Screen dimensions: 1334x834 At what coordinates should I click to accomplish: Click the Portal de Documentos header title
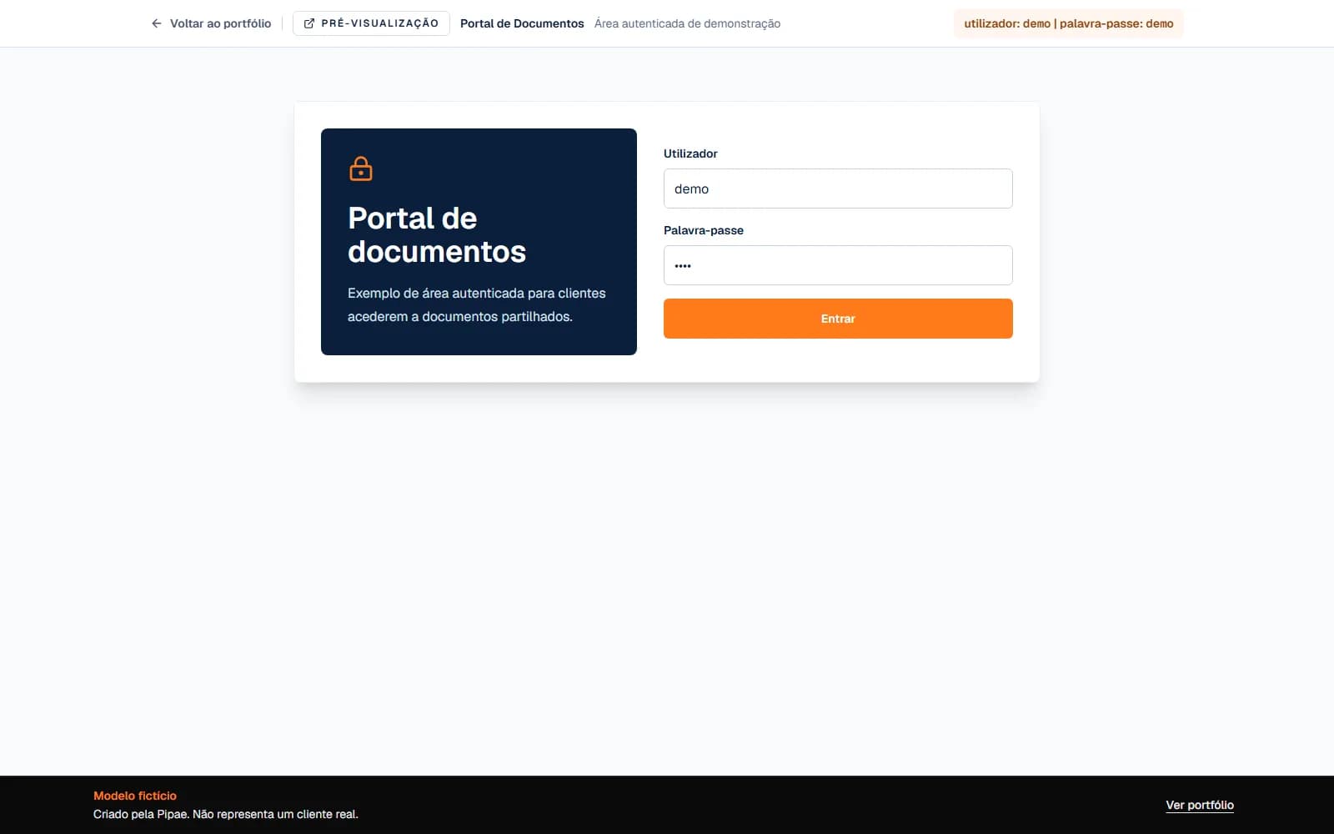[522, 23]
